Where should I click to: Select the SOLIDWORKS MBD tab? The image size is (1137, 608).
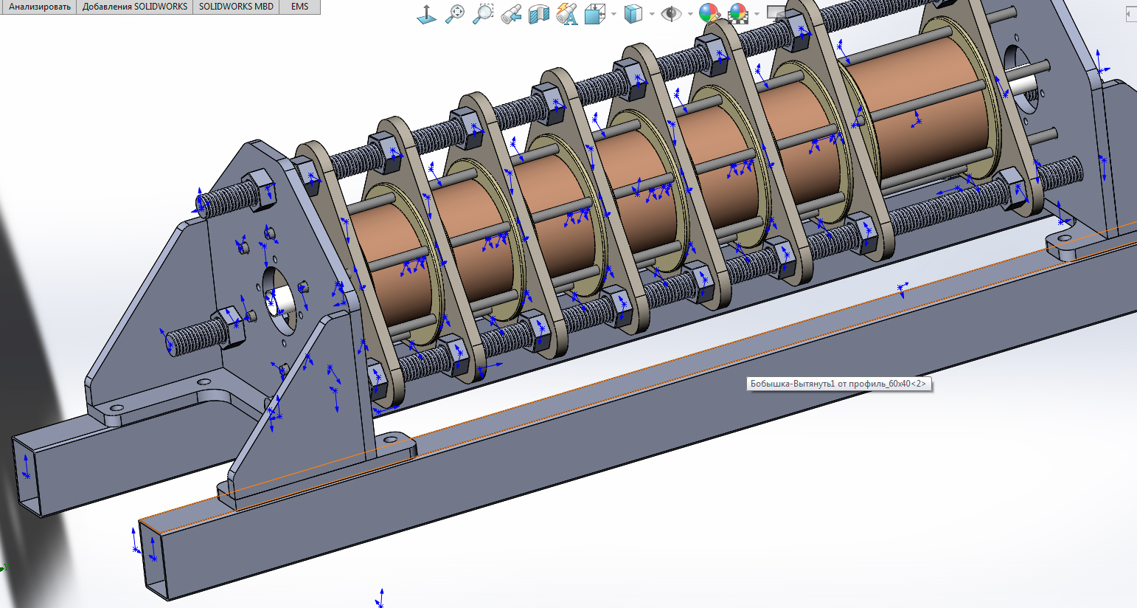click(x=236, y=7)
